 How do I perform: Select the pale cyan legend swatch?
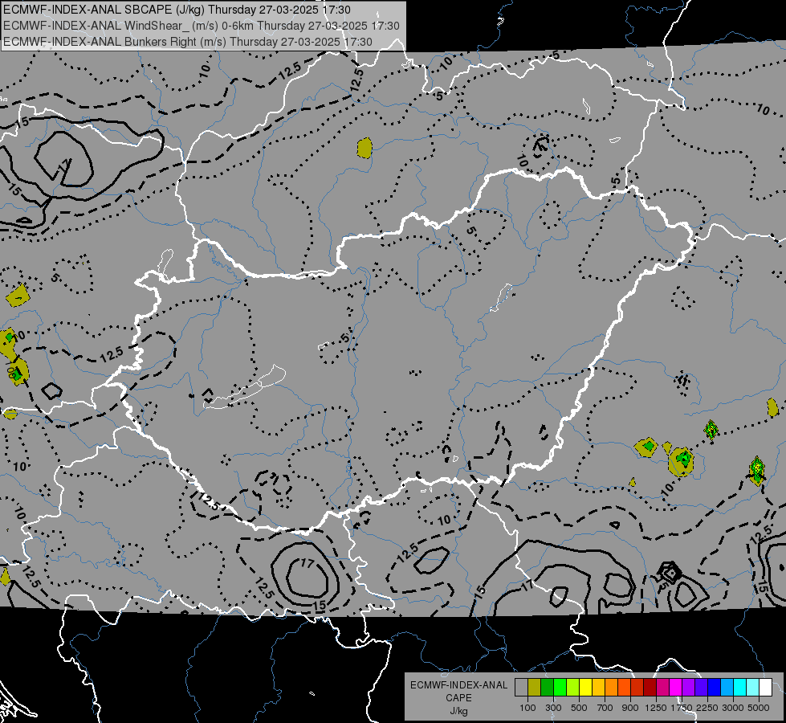pos(752,688)
